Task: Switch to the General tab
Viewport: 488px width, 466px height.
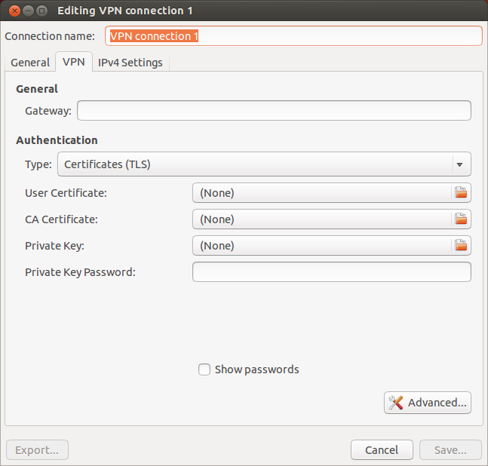Action: (30, 63)
